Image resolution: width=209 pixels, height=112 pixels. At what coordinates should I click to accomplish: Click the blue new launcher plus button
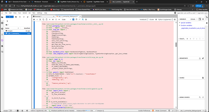[x=10, y=17]
